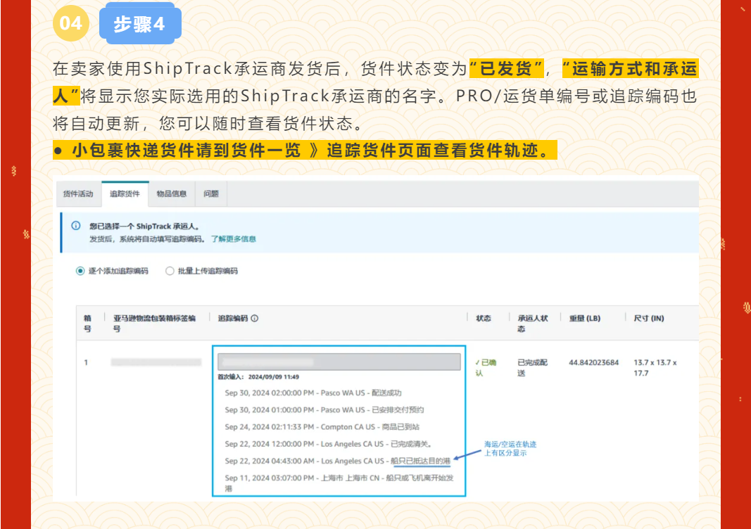Click the info icon in ShipTrack notice

[x=76, y=226]
